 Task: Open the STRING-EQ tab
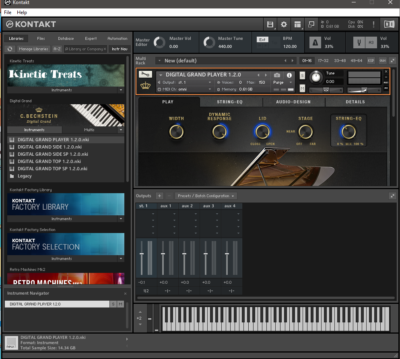[230, 102]
